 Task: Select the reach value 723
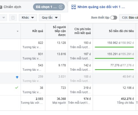click(x=63, y=88)
